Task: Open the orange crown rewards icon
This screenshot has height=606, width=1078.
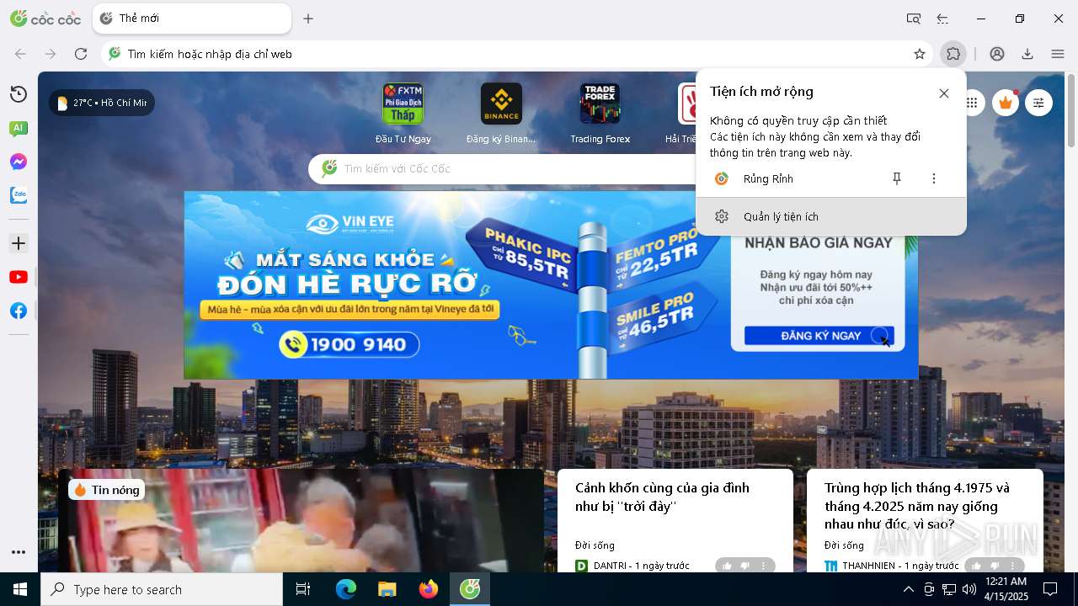Action: click(1005, 103)
